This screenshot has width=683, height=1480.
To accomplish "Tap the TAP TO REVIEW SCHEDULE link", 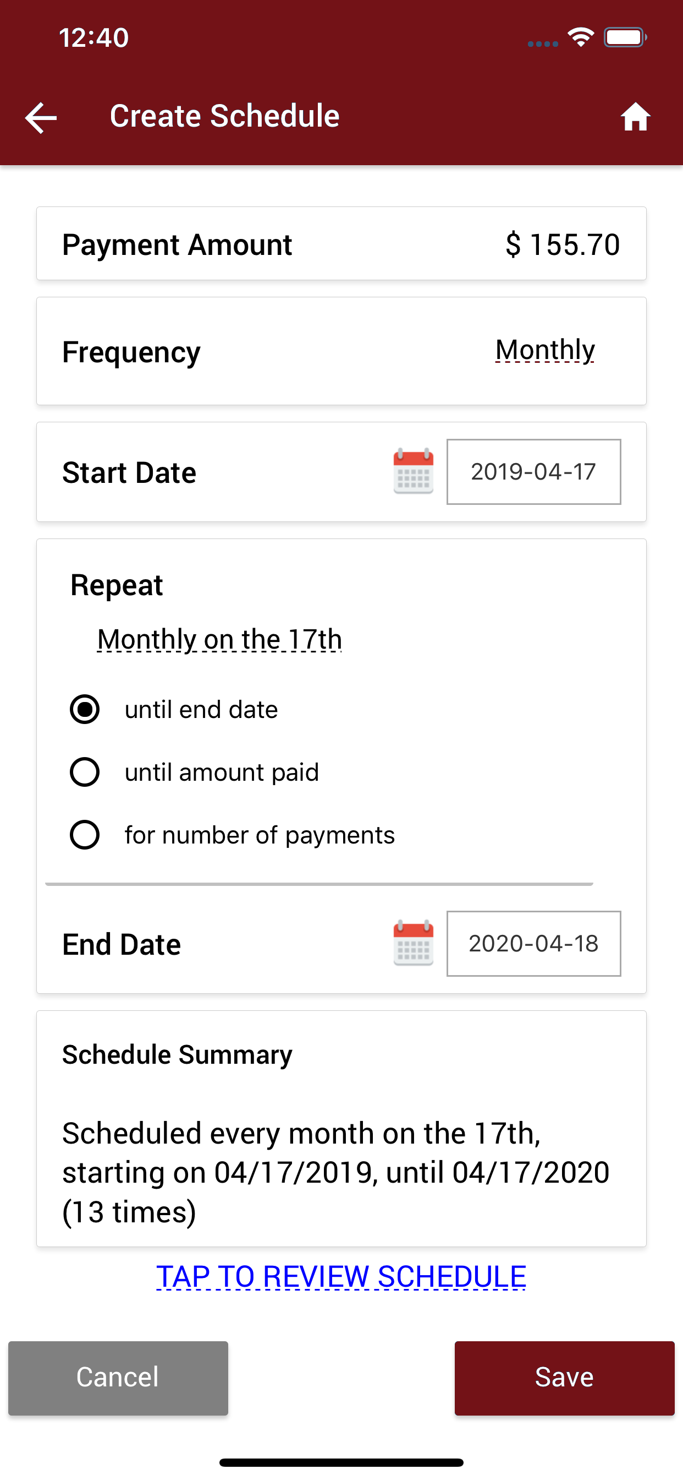I will [341, 1277].
